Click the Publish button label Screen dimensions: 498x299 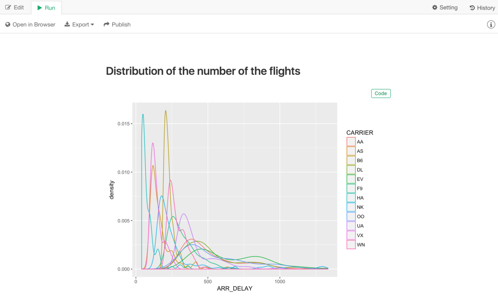[x=121, y=25]
